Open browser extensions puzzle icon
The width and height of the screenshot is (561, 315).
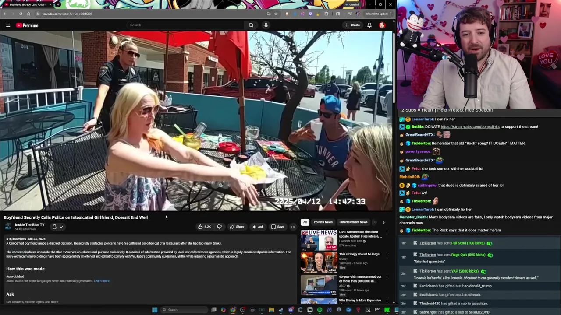(x=326, y=14)
